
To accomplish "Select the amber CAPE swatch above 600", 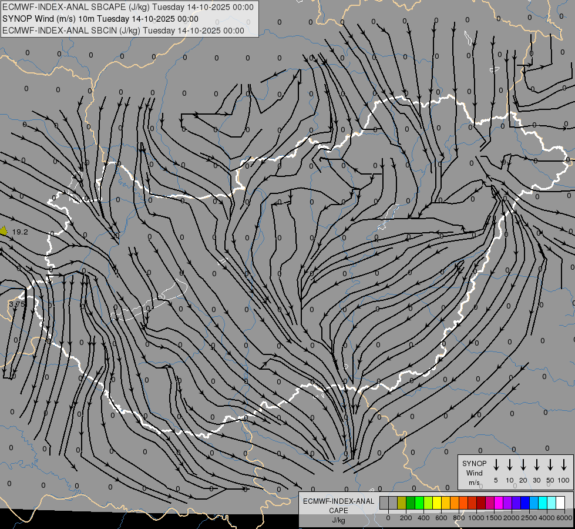I will (446, 503).
